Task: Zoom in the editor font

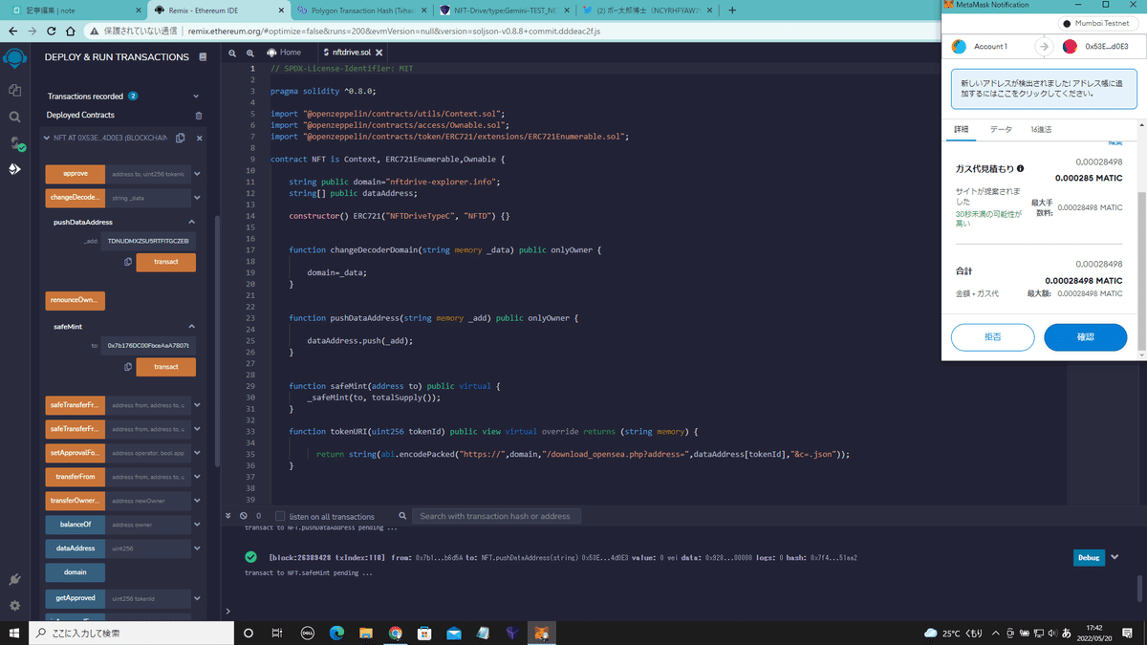Action: [x=250, y=53]
